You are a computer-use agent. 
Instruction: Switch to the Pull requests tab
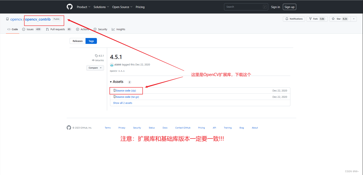(x=58, y=29)
